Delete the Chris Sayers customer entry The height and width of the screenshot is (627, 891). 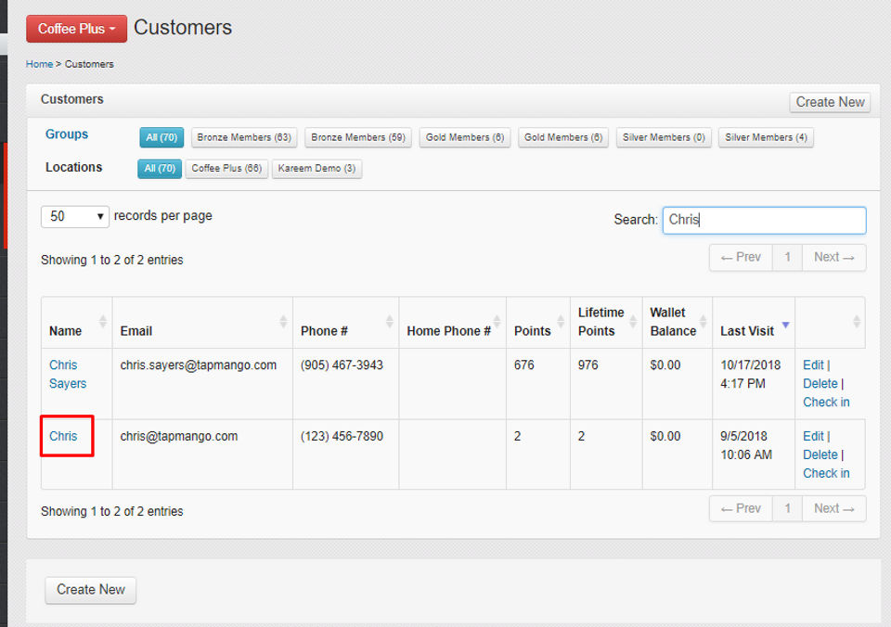pyautogui.click(x=820, y=383)
